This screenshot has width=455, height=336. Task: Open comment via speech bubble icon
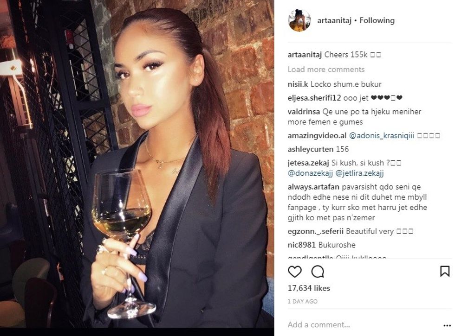pos(318,272)
